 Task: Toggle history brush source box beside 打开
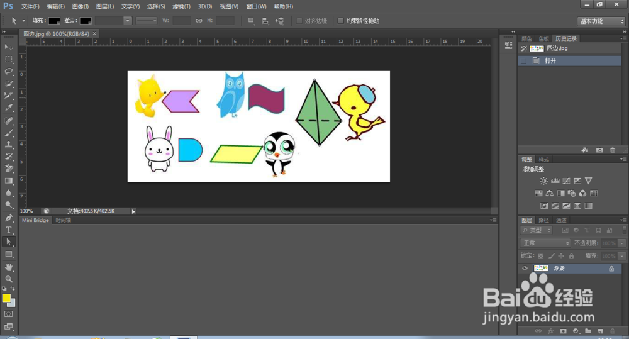523,60
